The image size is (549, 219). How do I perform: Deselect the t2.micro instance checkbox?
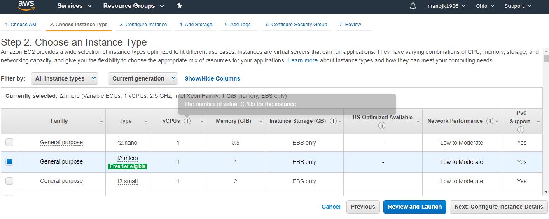coord(9,162)
